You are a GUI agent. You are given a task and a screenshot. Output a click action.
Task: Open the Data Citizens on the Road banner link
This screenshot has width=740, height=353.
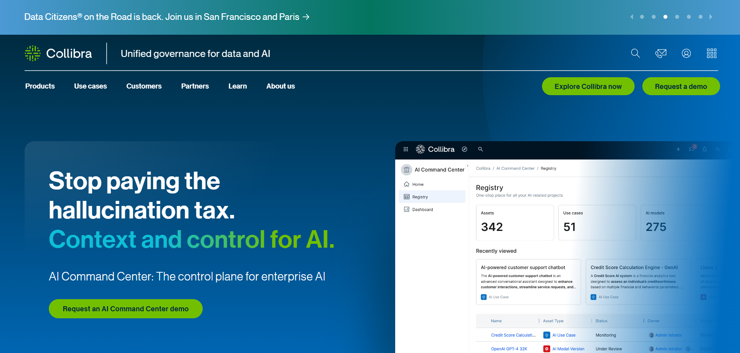167,17
